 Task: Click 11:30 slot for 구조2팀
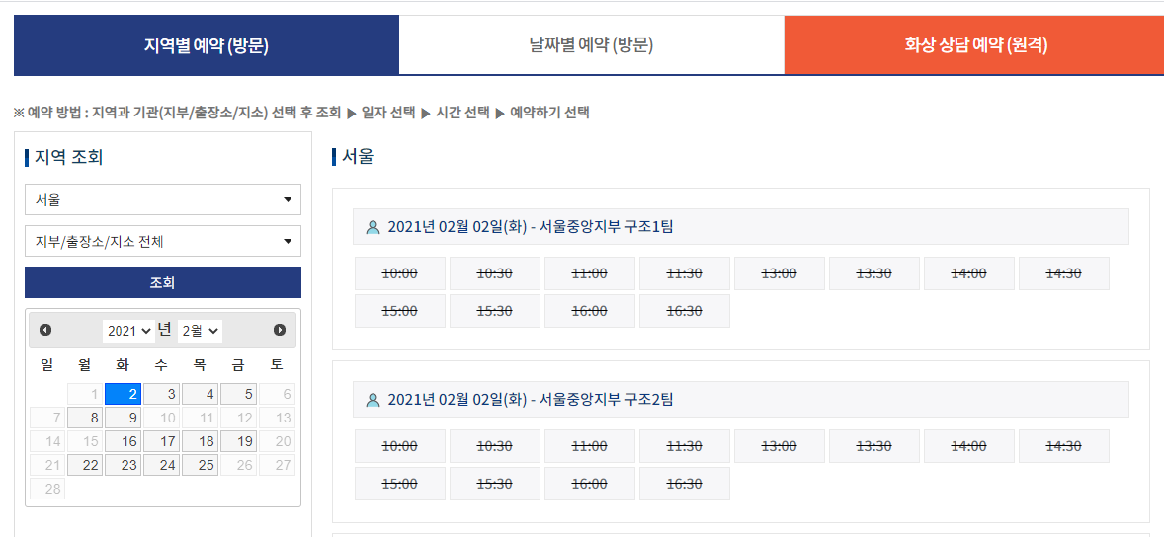(x=685, y=446)
